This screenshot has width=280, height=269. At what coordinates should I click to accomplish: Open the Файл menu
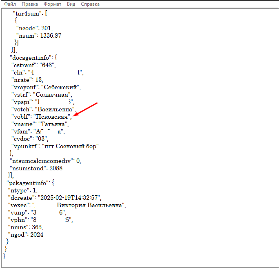(x=10, y=4)
